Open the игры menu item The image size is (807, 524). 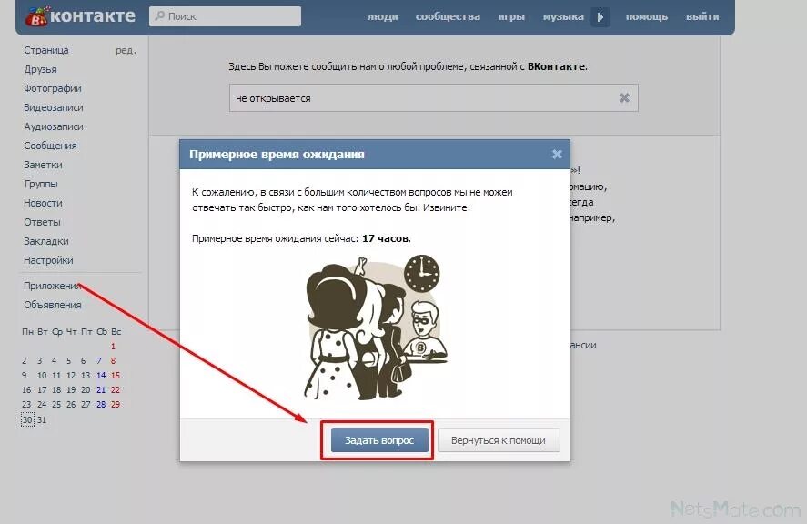tap(511, 16)
